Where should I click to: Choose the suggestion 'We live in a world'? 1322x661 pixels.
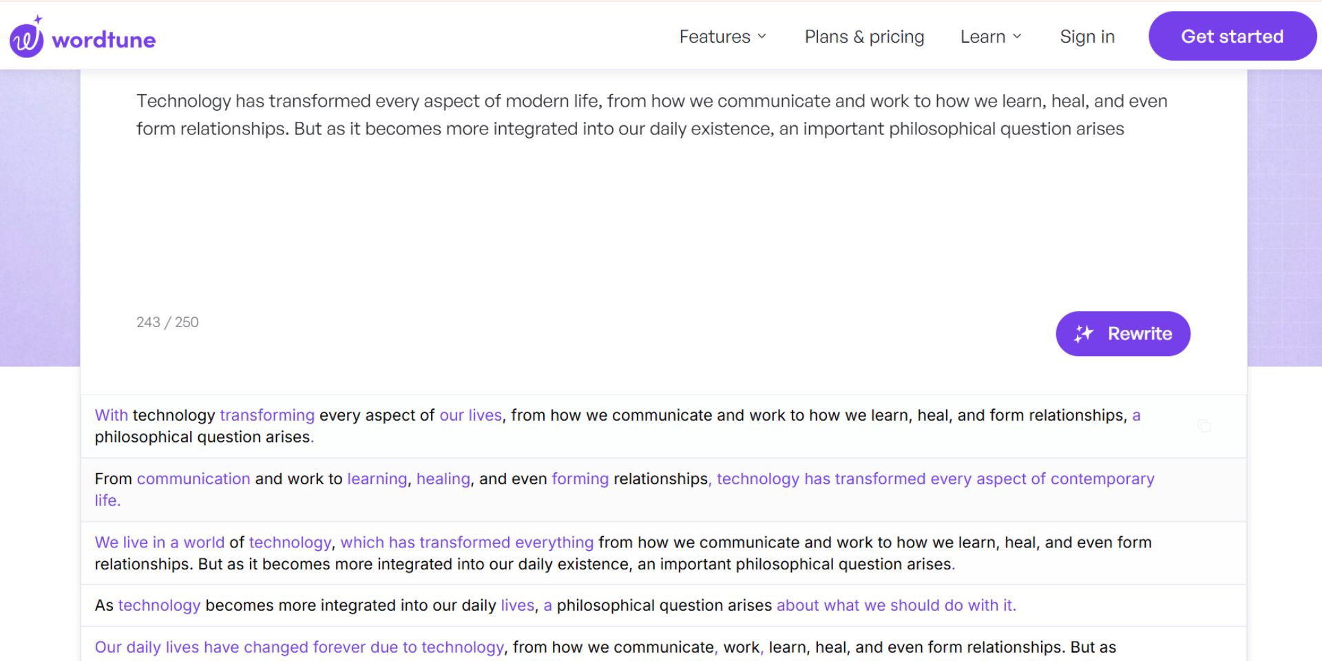[663, 553]
